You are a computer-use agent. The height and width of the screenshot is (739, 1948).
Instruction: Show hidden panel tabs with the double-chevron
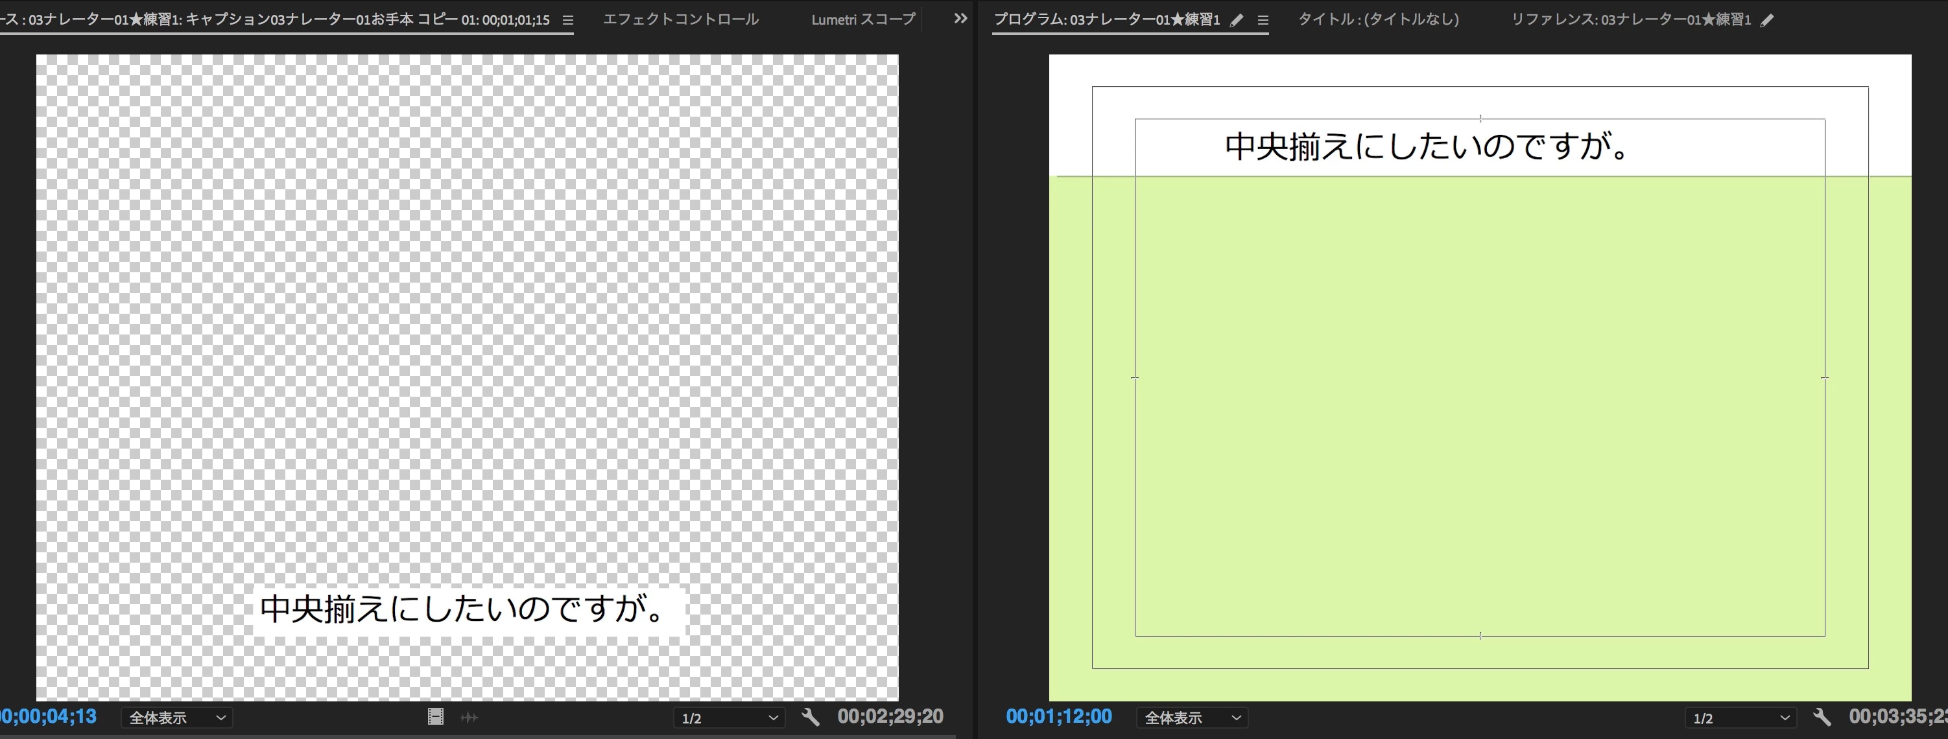click(x=960, y=19)
